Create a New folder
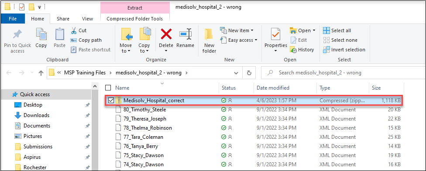 pyautogui.click(x=209, y=40)
